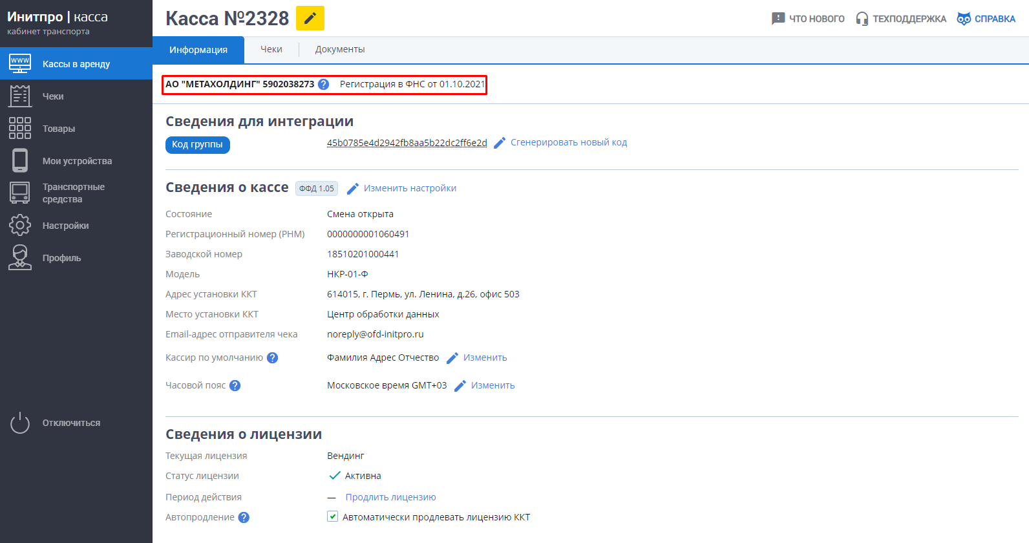The width and height of the screenshot is (1029, 543).
Task: Click pencil icon beside Сгенерировать новый код
Action: click(x=500, y=143)
